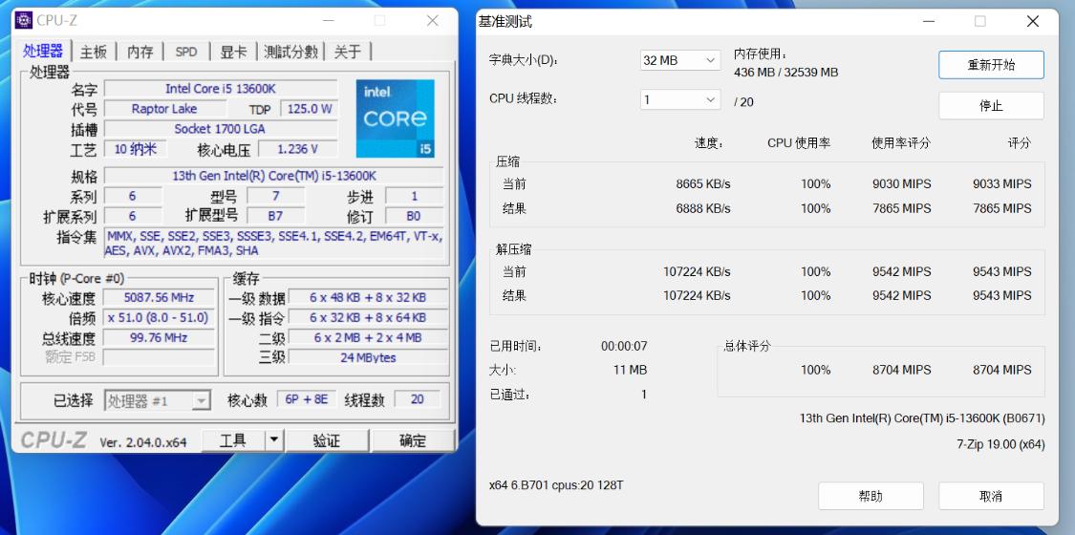Open the 主板 tab in CPU-Z

pos(94,52)
